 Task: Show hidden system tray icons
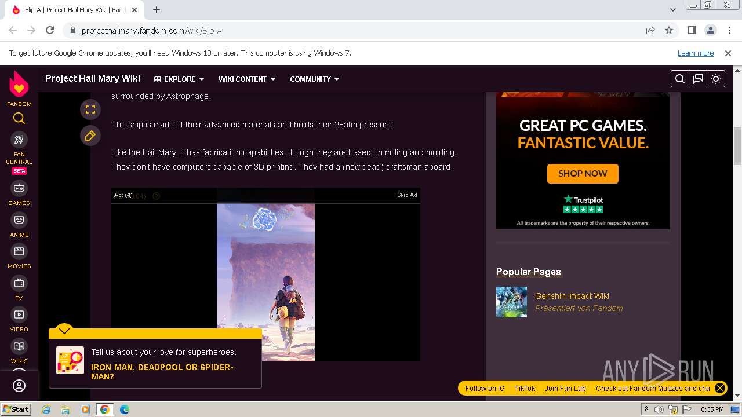coord(646,409)
